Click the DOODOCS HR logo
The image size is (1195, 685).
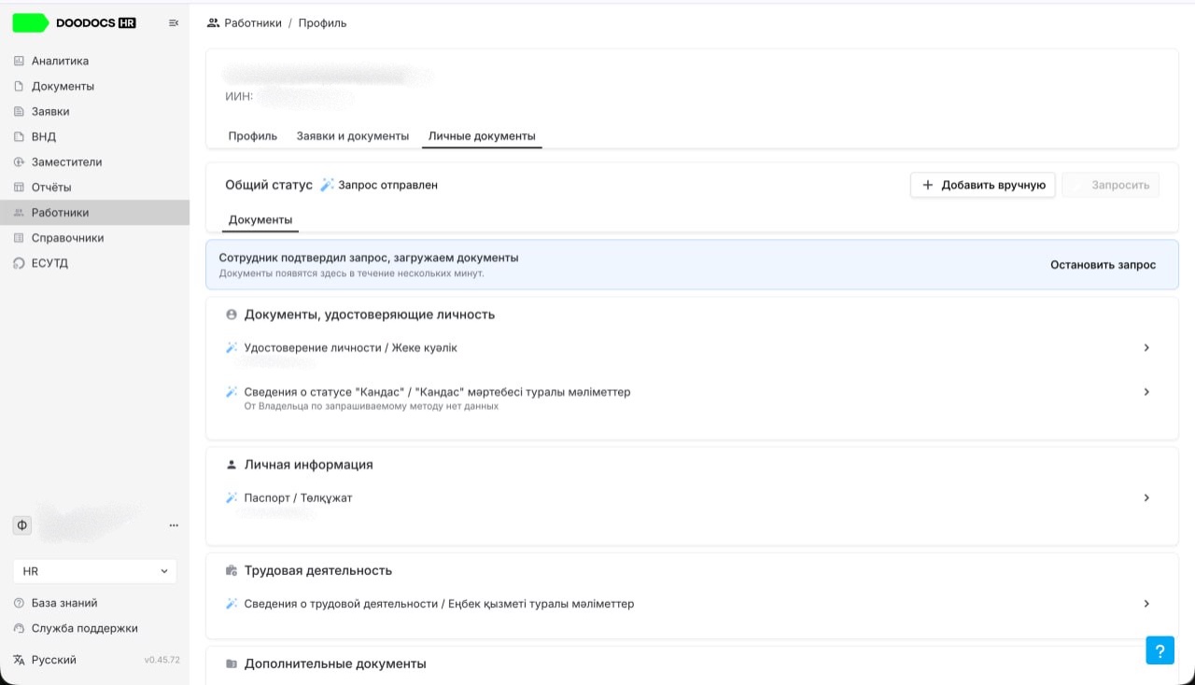click(x=75, y=23)
